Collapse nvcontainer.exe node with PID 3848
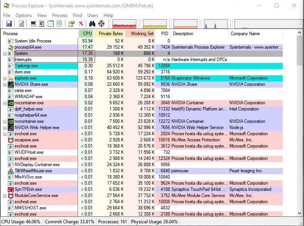This screenshot has height=226, width=304. tap(5, 103)
